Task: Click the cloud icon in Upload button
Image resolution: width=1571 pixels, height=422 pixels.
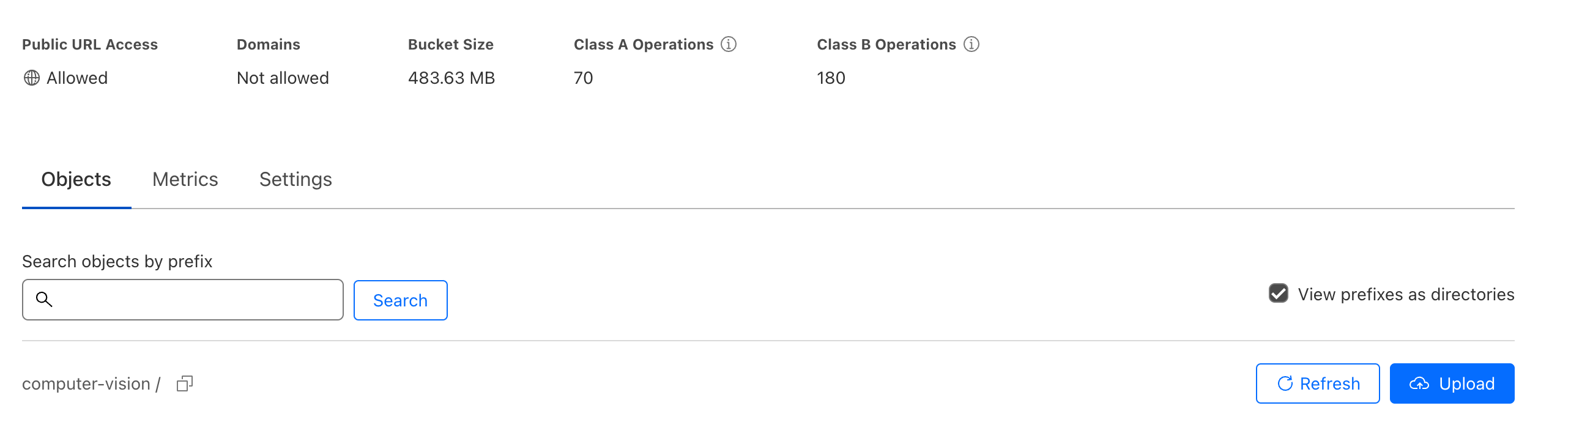Action: click(1419, 383)
